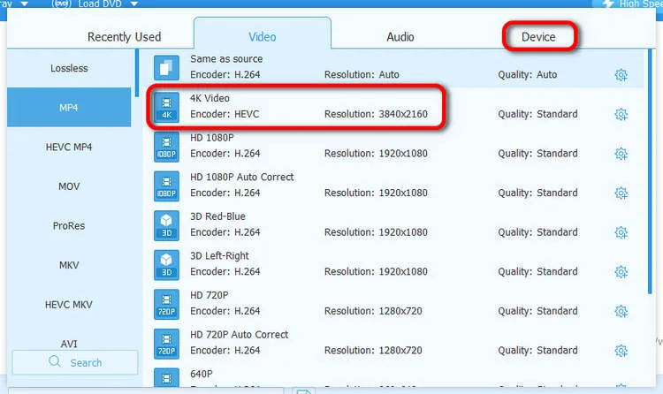Click gear icon for Same as source
This screenshot has height=394, width=663.
click(x=621, y=75)
